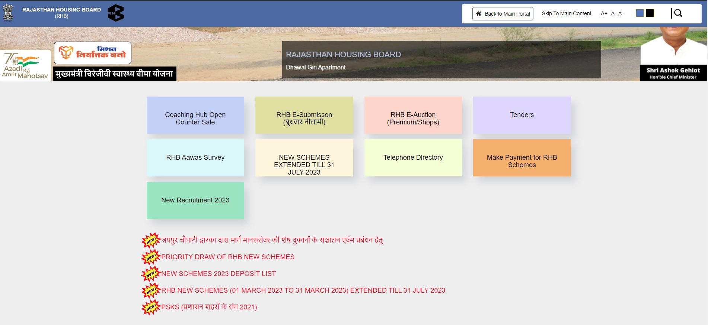Image resolution: width=708 pixels, height=325 pixels.
Task: Click the Skip To Main Content link
Action: point(566,14)
